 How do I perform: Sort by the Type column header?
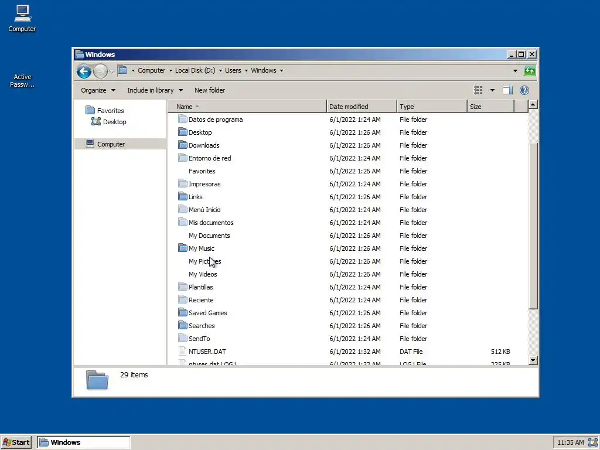[432, 107]
